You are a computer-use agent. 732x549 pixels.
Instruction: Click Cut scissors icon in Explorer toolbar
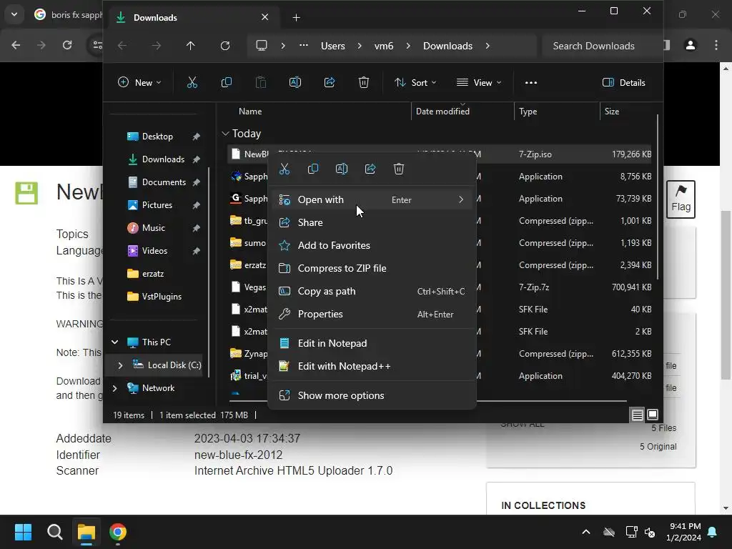tap(192, 83)
